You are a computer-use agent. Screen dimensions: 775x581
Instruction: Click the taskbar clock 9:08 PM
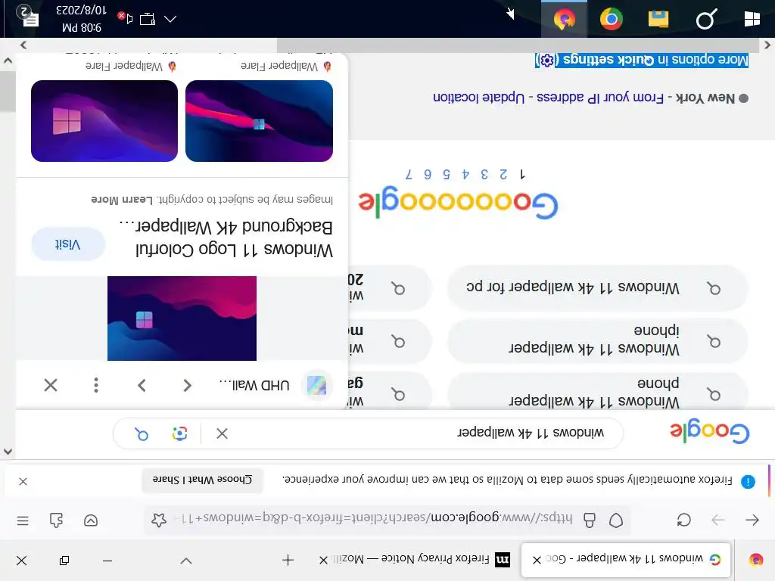pyautogui.click(x=82, y=19)
